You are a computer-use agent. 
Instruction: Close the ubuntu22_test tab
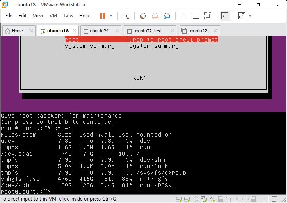click(172, 31)
